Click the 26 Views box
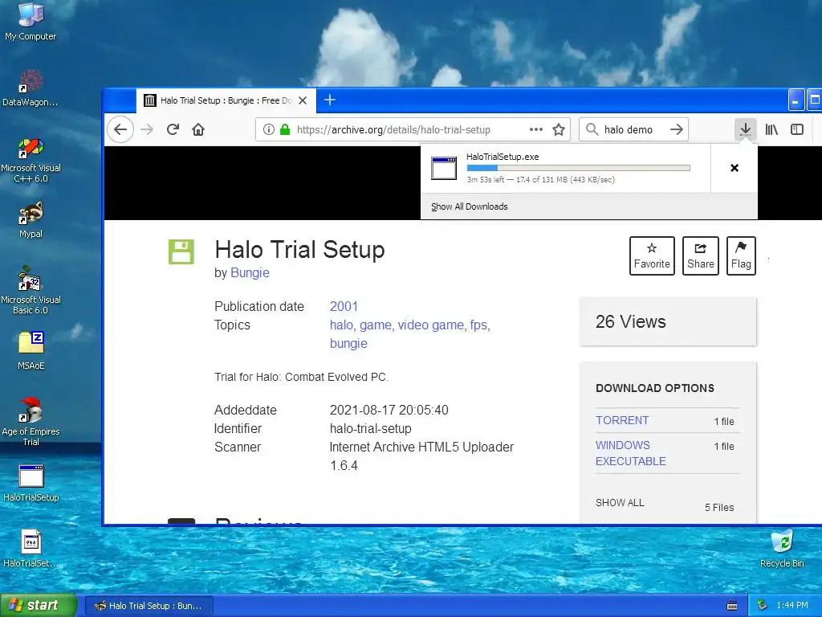Screen dimensions: 822x617 [668, 321]
